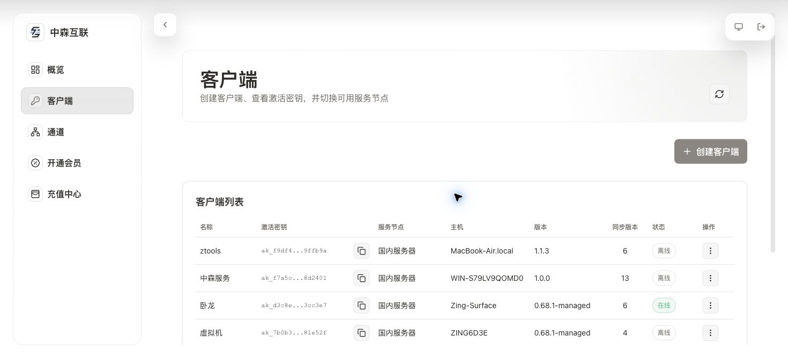The height and width of the screenshot is (358, 788).
Task: Click sync version 13 for 中森服务
Action: (x=625, y=278)
